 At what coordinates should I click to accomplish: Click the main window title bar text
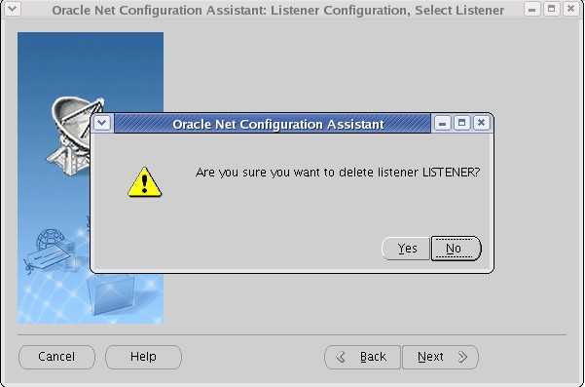point(278,10)
